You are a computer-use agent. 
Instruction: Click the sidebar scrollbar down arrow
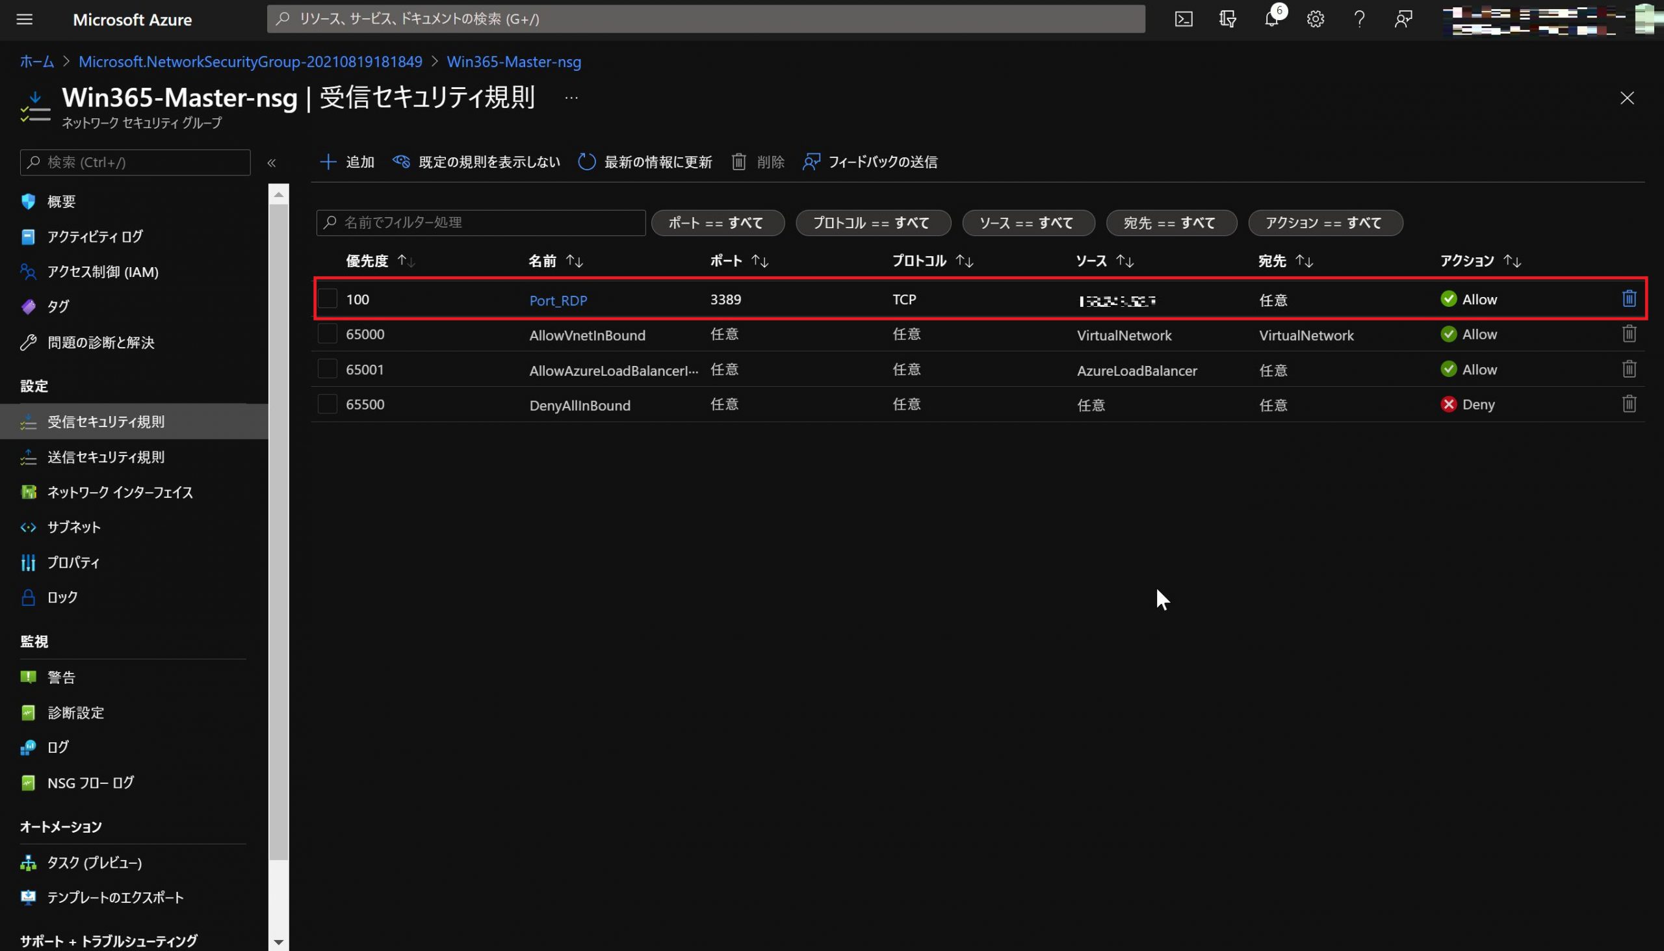279,941
